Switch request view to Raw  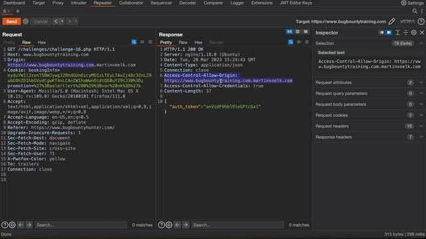click(x=27, y=42)
